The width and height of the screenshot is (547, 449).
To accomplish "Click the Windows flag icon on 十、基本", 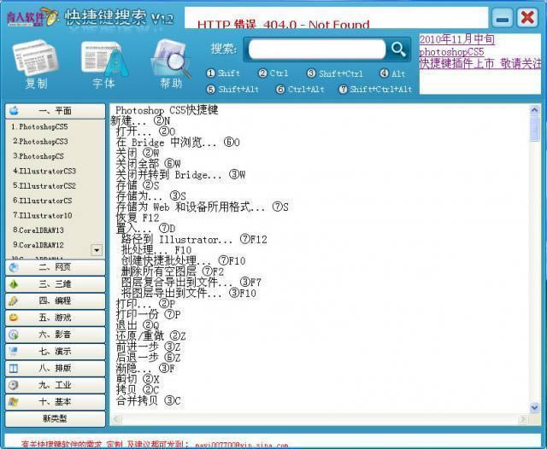I will (x=14, y=402).
